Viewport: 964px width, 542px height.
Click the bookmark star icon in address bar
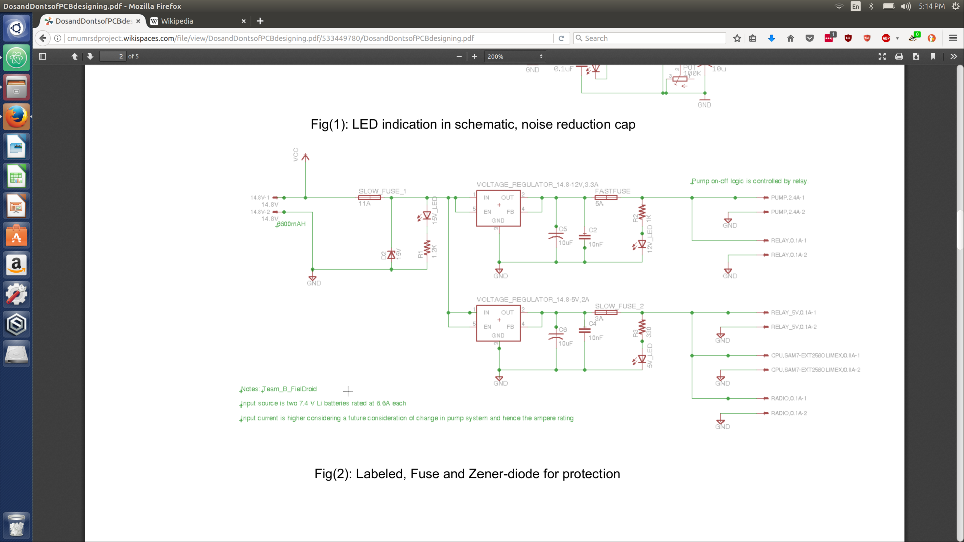(737, 38)
